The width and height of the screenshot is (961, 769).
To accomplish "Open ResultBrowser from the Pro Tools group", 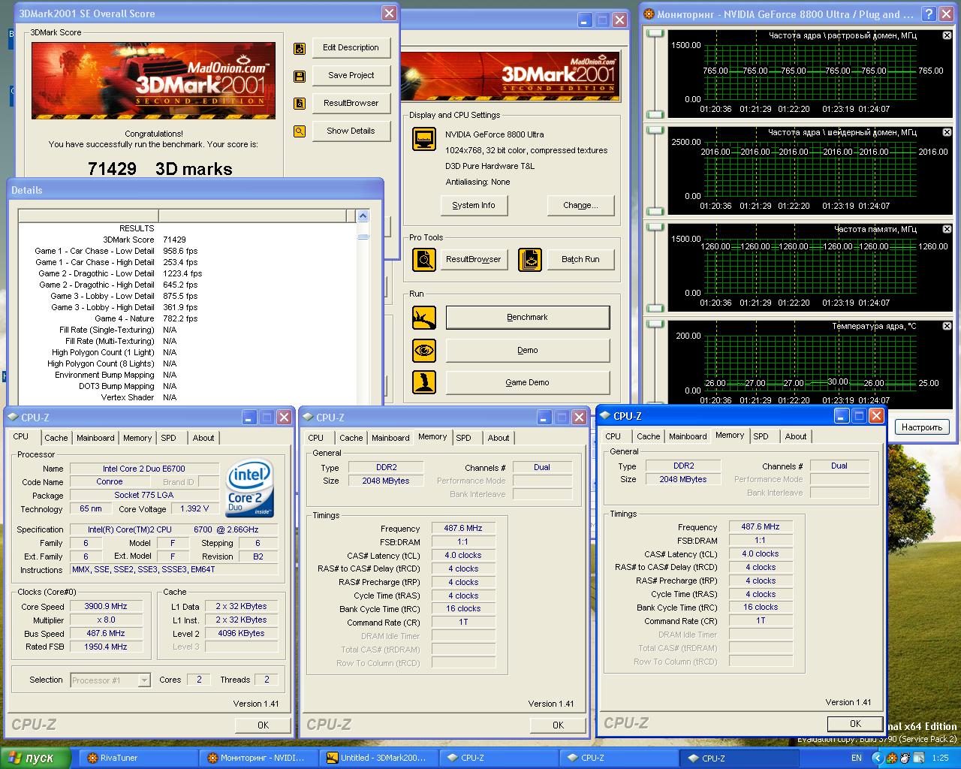I will (474, 259).
